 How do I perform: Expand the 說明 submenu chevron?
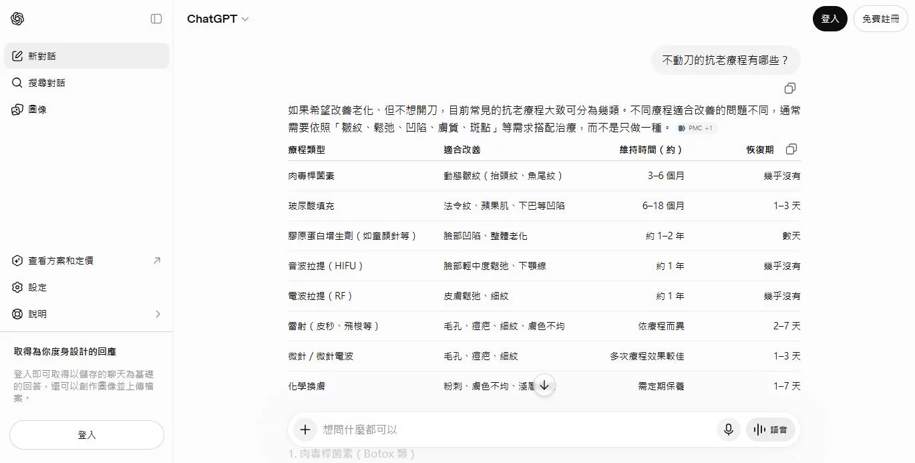click(158, 314)
